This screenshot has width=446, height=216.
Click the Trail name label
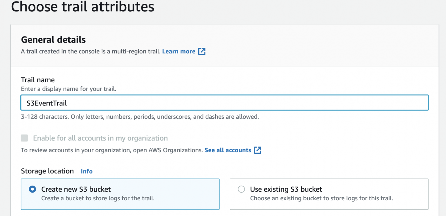click(38, 80)
